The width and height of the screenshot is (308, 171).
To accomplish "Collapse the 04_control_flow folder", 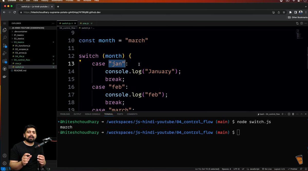I will [33, 60].
